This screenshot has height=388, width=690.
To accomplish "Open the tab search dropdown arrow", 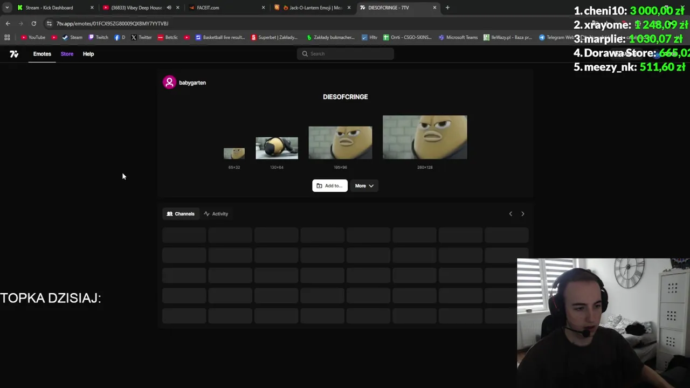I will point(6,8).
